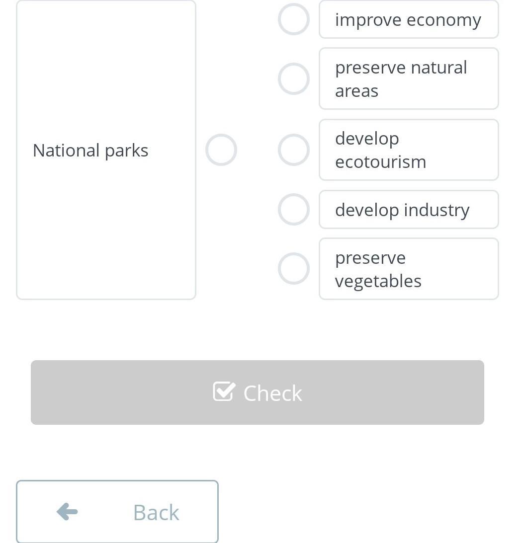Click the word Check on the gray button

click(x=272, y=393)
